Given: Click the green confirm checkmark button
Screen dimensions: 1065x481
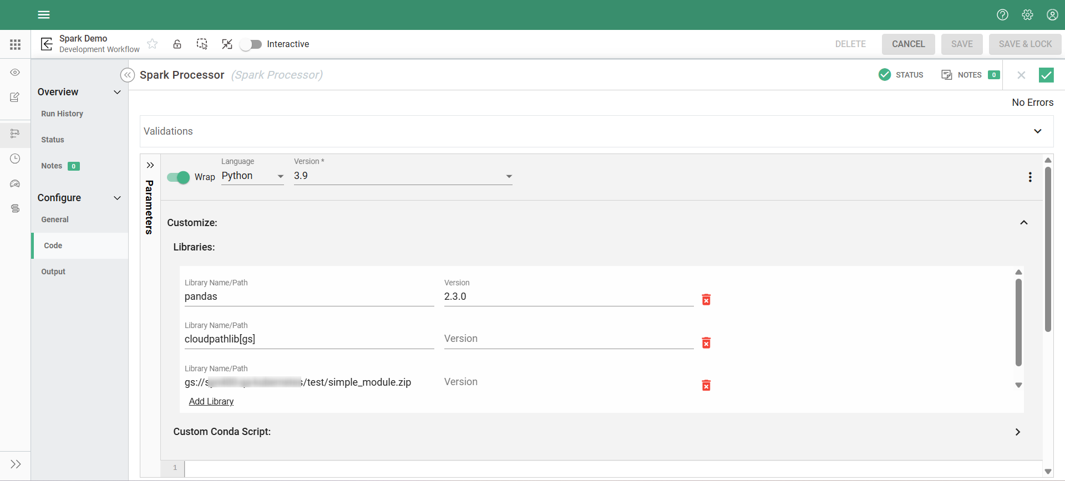Looking at the screenshot, I should pos(1046,75).
